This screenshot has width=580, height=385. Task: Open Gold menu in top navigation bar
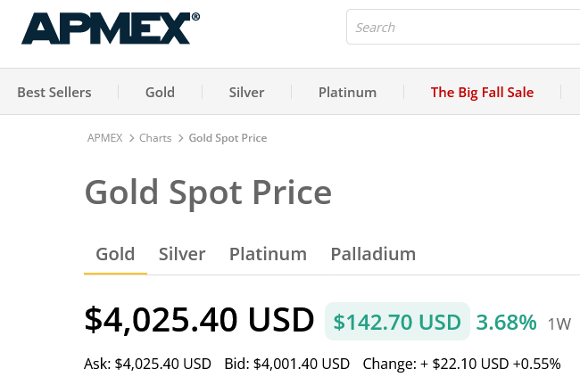tap(160, 92)
